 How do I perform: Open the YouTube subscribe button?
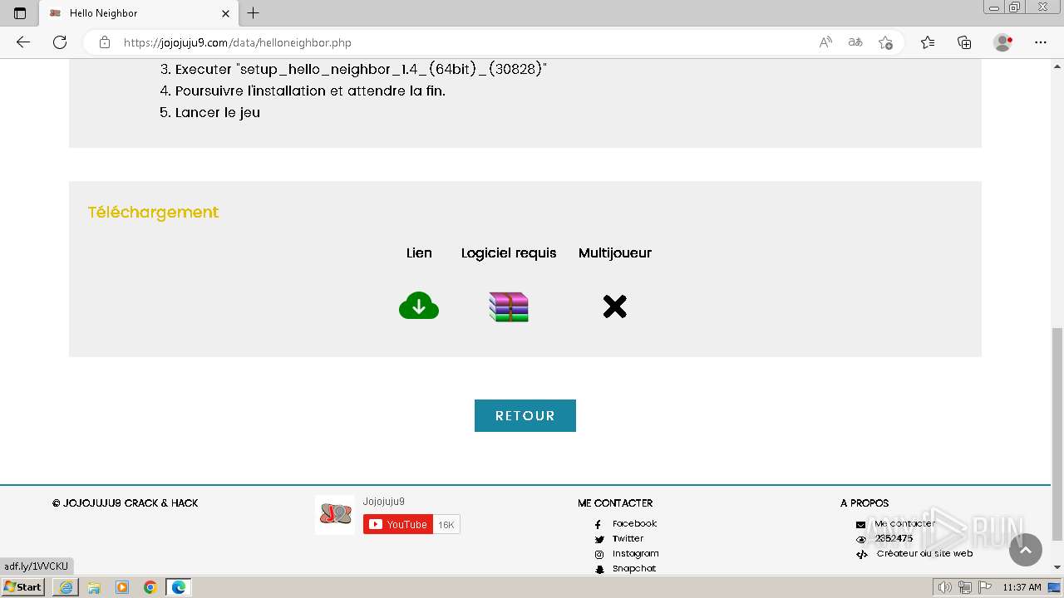[x=398, y=524]
